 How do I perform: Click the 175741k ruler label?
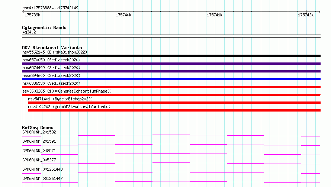click(x=215, y=15)
